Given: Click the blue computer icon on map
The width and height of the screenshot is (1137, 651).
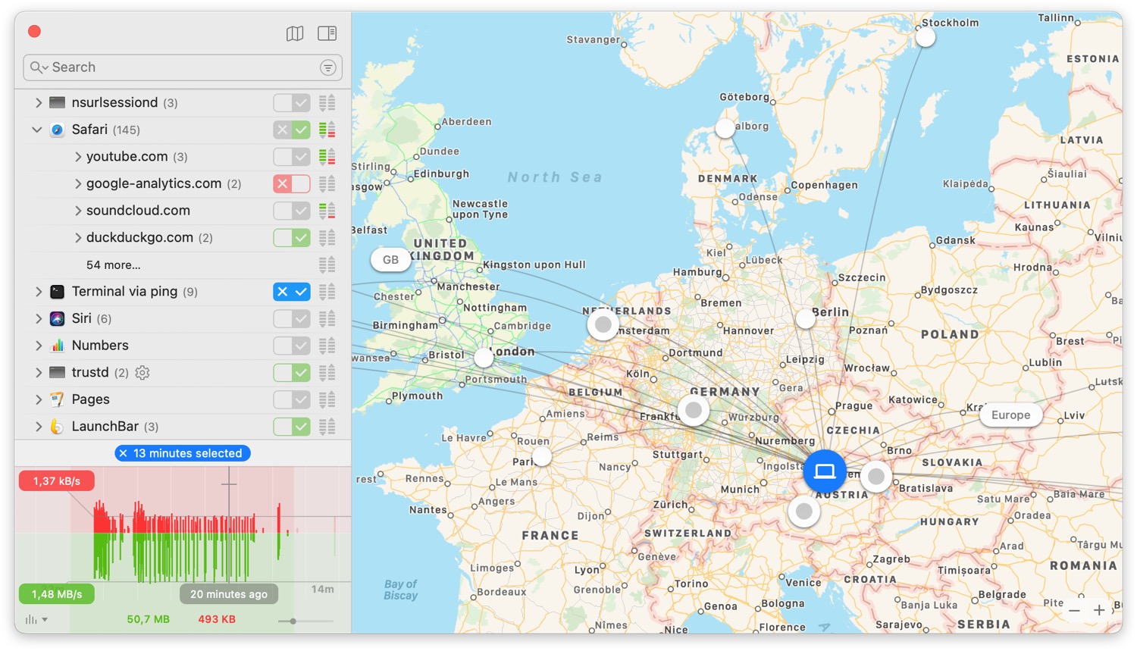Looking at the screenshot, I should click(x=824, y=471).
